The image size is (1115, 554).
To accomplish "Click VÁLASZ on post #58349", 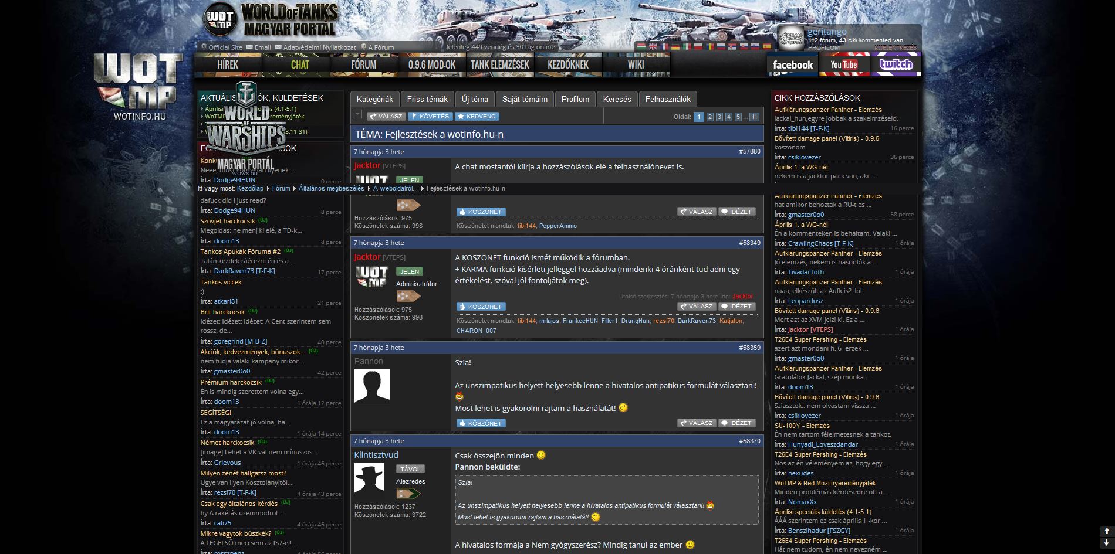I will point(697,306).
